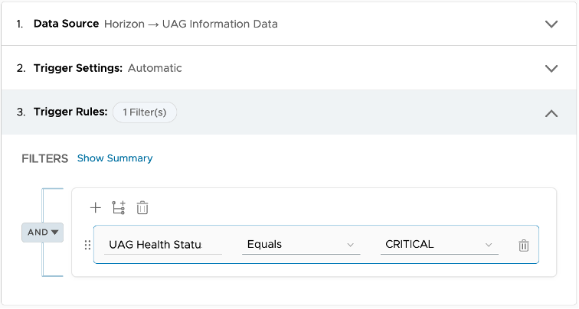Image resolution: width=579 pixels, height=309 pixels.
Task: Add a new filter rule with plus icon
Action: [x=96, y=207]
